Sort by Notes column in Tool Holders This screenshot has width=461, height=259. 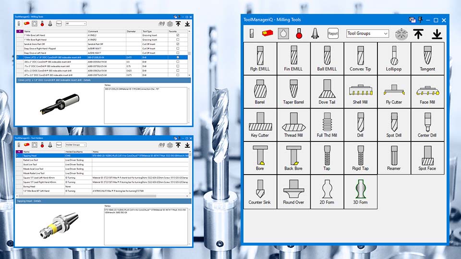pyautogui.click(x=140, y=152)
